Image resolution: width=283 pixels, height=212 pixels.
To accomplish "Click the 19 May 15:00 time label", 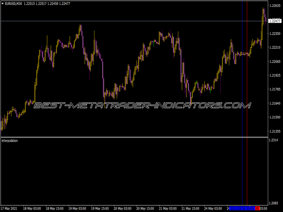I will tap(100, 208).
